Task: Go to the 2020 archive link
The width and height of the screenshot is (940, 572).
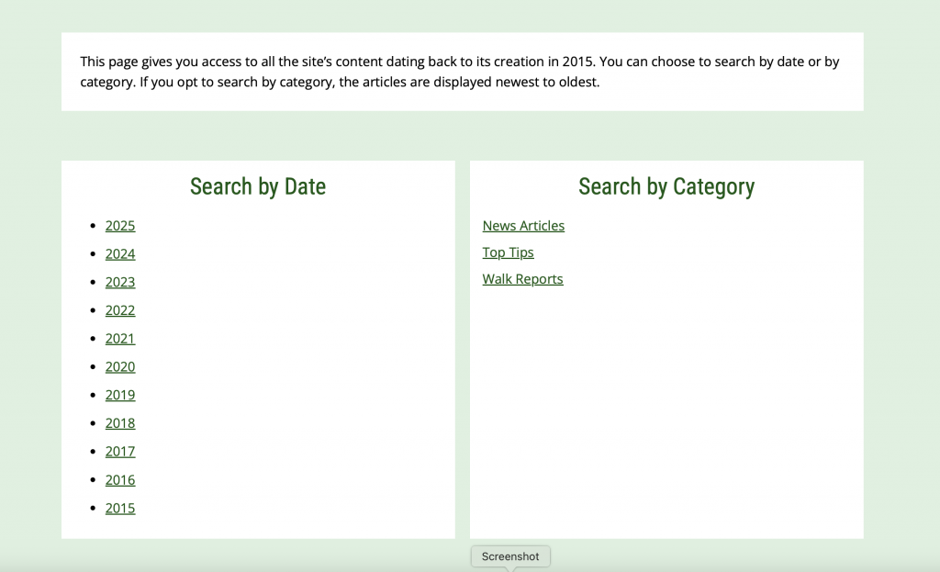Action: 120,367
